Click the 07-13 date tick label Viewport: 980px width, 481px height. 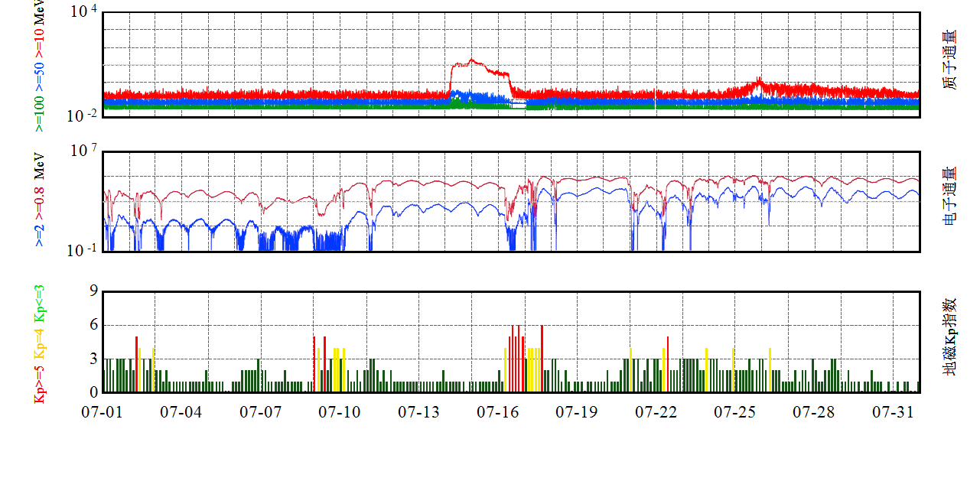pyautogui.click(x=419, y=412)
